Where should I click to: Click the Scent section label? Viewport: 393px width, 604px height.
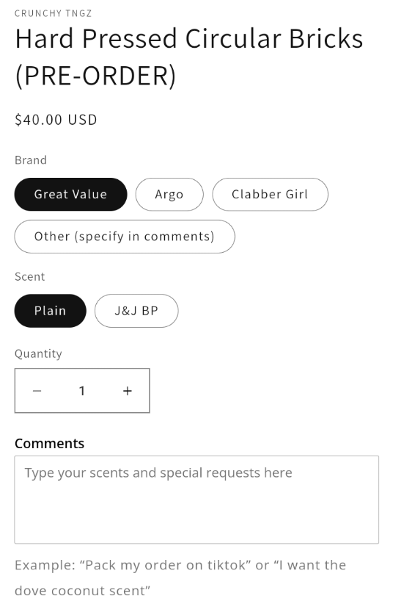click(x=29, y=276)
